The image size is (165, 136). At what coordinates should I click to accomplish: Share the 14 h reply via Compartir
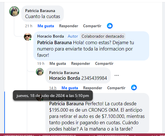click(116, 88)
